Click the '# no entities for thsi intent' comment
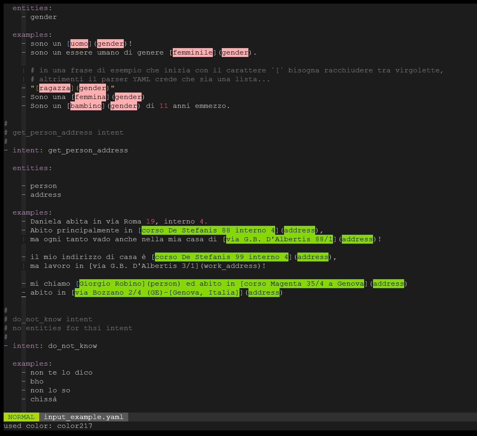The image size is (477, 436). click(68, 328)
